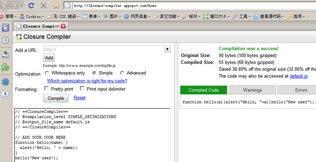The width and height of the screenshot is (316, 162).
Task: Enable the Pretty print checkbox
Action: pos(46,88)
